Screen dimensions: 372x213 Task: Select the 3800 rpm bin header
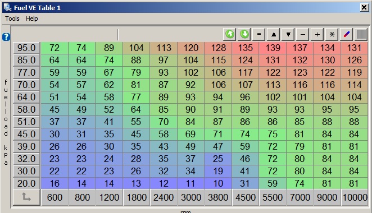(218, 197)
